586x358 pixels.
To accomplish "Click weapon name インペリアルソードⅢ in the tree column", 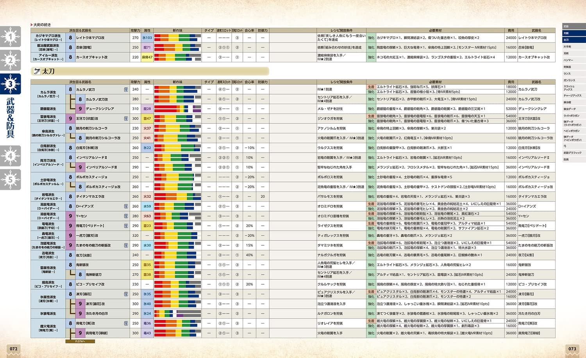I will pyautogui.click(x=101, y=167).
